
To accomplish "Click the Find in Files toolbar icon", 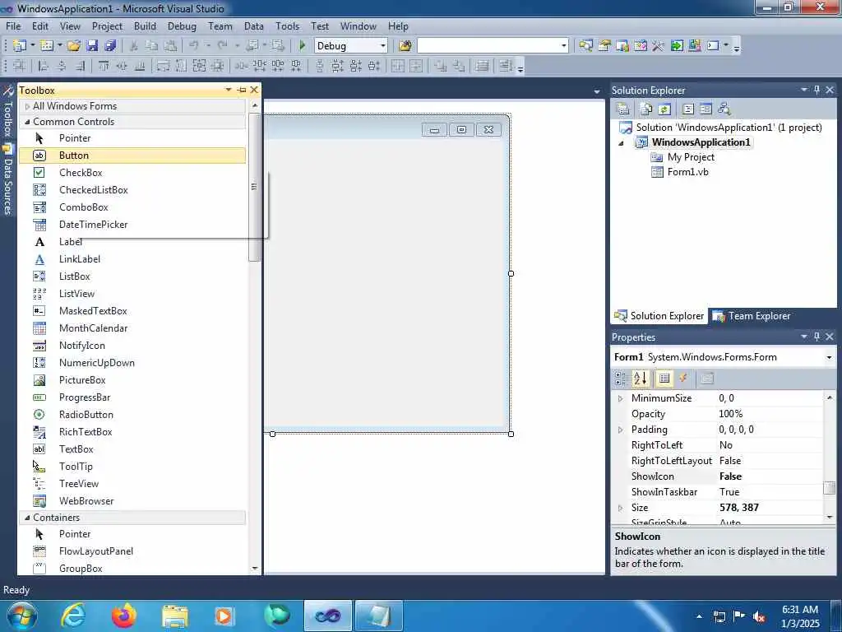I will tap(405, 46).
